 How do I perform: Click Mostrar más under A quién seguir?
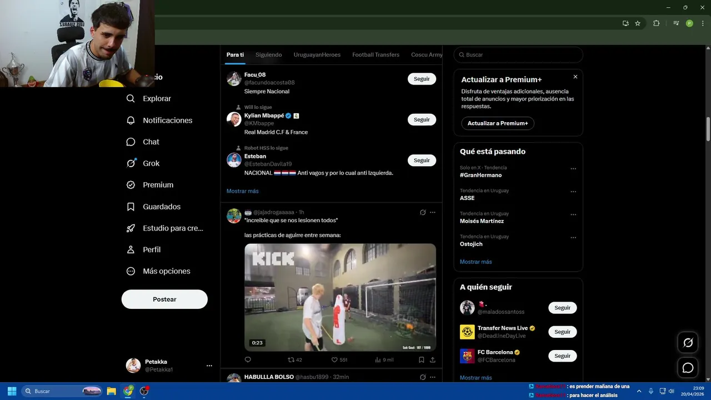[475, 378]
